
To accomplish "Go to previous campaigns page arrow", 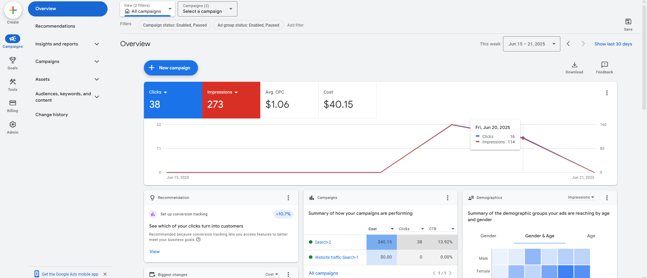I will [434, 273].
